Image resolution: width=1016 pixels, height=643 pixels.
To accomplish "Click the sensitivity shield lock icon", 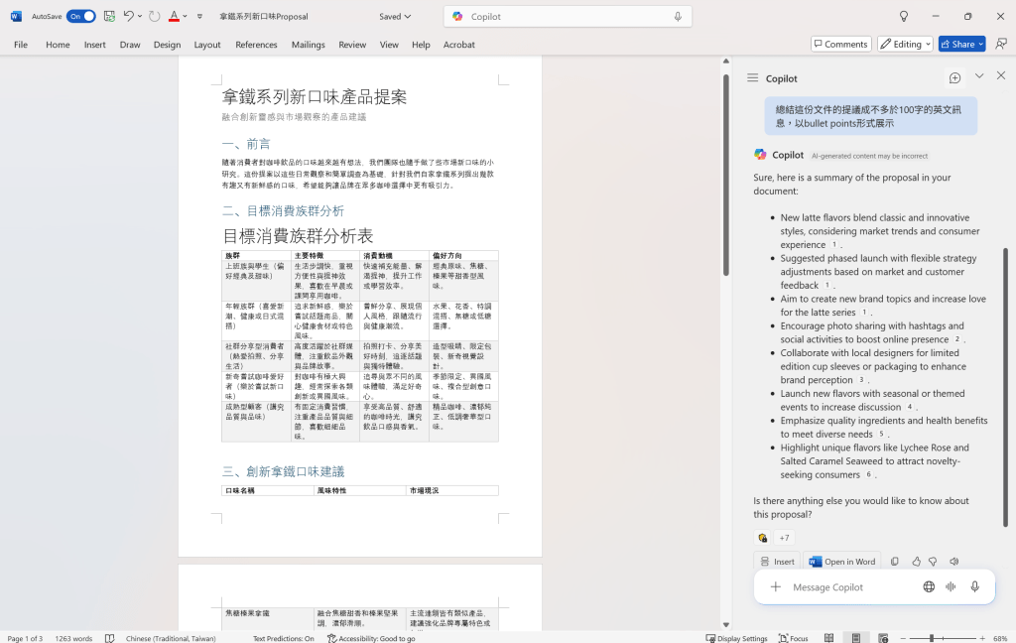I will point(763,538).
